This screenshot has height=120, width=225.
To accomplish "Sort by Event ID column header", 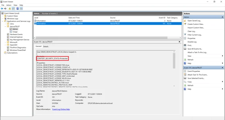I will pos(162,18).
